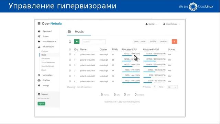The image size is (220, 124).
Task: Sort hosts by ID column
Action: pyautogui.click(x=76, y=50)
